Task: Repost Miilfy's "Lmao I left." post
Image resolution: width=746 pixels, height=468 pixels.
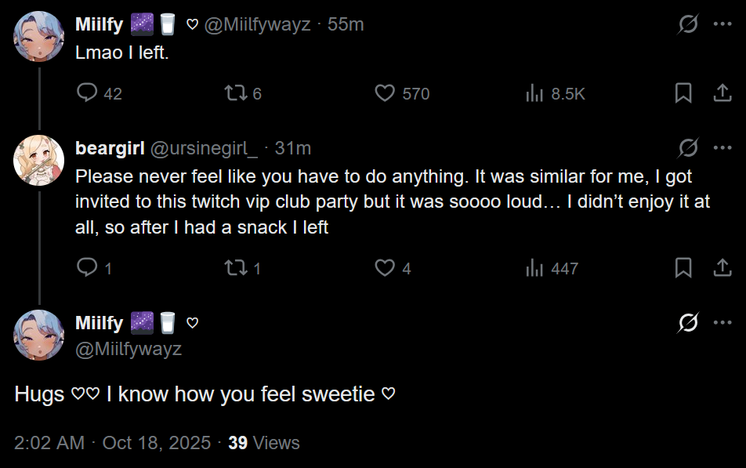Action: point(235,93)
